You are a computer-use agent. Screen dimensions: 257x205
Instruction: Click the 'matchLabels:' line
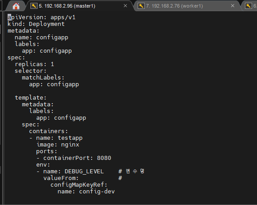click(x=43, y=77)
